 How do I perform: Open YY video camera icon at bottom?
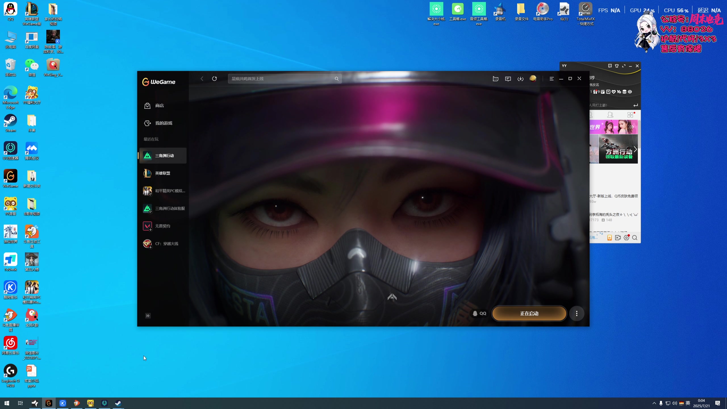[x=618, y=238]
